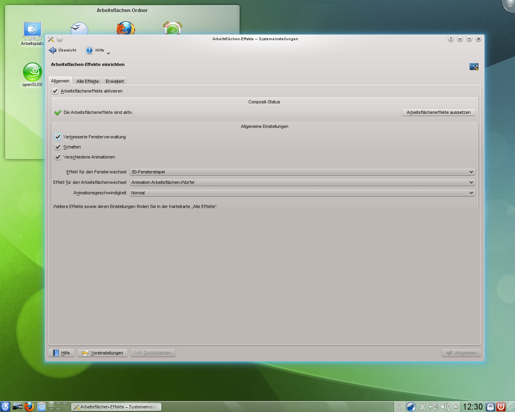The image size is (515, 412).
Task: Open the USB device notifier icon
Action: pos(433,407)
